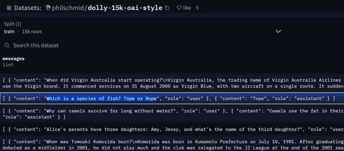This screenshot has width=344, height=151.
Task: Copy the dataset name with the copy icon
Action: (167, 8)
